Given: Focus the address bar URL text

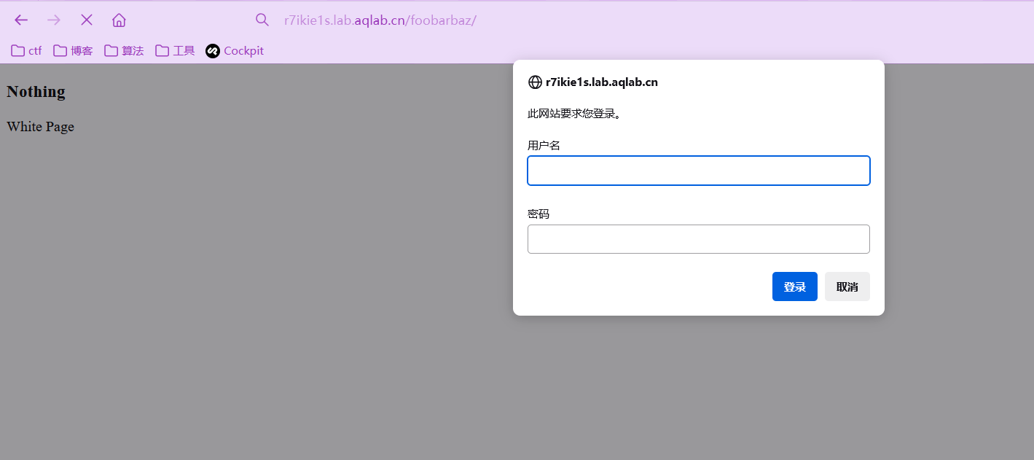Looking at the screenshot, I should coord(380,20).
